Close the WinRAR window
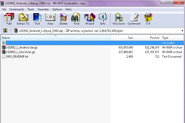This screenshot has height=123, width=185. tap(179, 2)
